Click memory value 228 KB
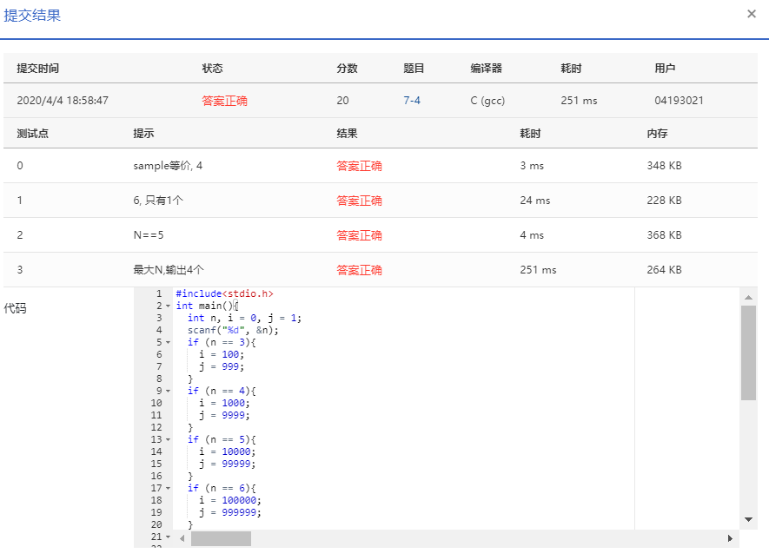Image resolution: width=769 pixels, height=560 pixels. pyautogui.click(x=664, y=201)
